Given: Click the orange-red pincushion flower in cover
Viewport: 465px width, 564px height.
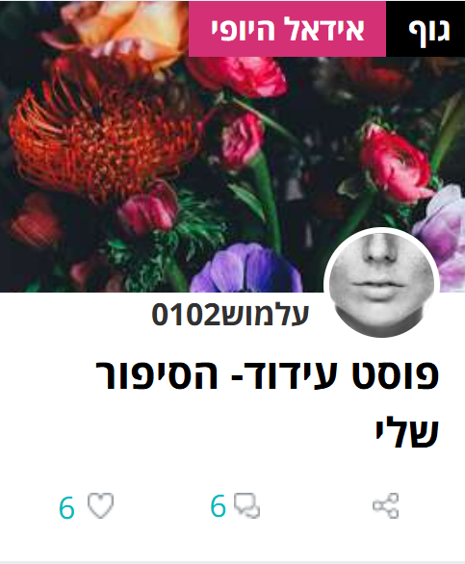Looking at the screenshot, I should 104,141.
